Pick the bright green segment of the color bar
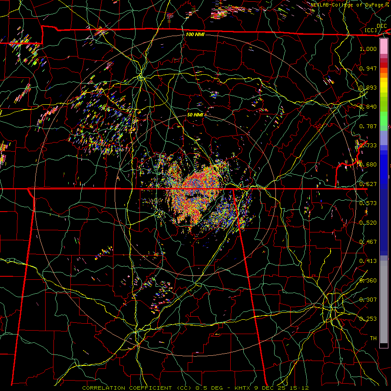Viewport: 391px width, 391px height. pos(384,119)
